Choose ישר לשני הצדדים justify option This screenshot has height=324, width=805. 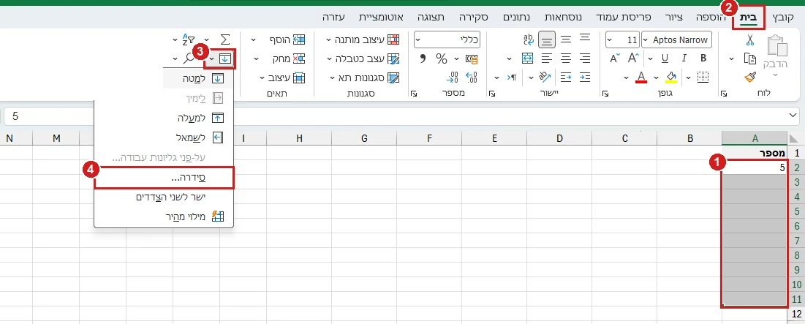(x=165, y=197)
